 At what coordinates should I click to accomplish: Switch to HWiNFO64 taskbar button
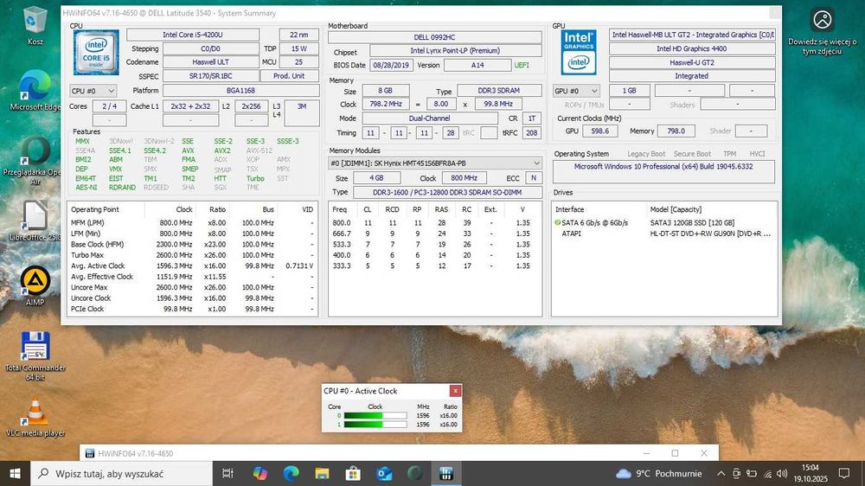[445, 473]
